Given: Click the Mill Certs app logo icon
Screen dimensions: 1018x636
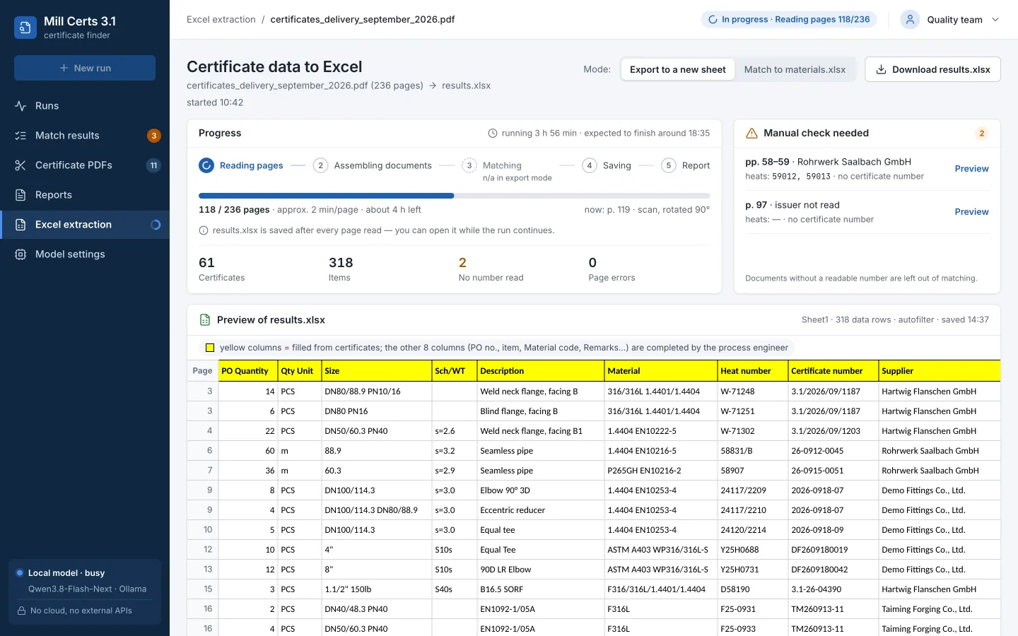Looking at the screenshot, I should (25, 28).
